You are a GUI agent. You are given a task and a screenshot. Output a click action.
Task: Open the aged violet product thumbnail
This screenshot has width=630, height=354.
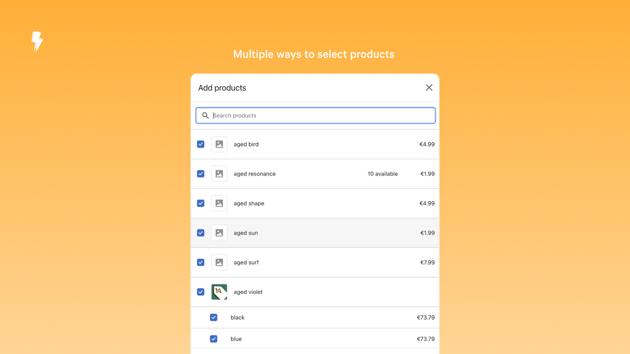pos(219,292)
